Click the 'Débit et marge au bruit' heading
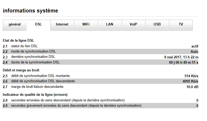Screen dimensions: 207x121 tap(21, 70)
